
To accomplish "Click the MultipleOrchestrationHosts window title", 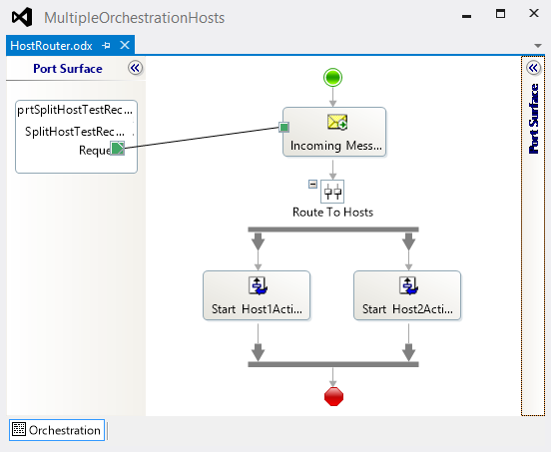I will (x=134, y=18).
